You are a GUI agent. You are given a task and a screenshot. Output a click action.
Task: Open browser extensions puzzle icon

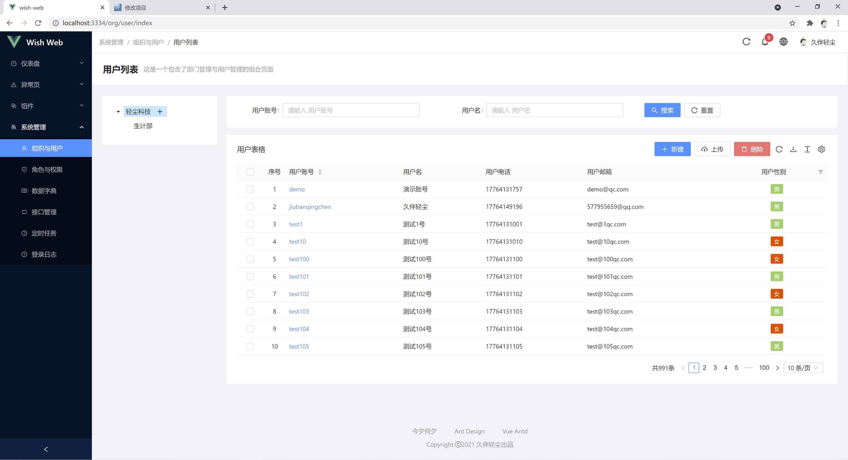[810, 23]
